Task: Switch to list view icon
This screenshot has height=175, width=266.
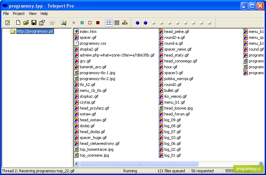Action: 109,23
